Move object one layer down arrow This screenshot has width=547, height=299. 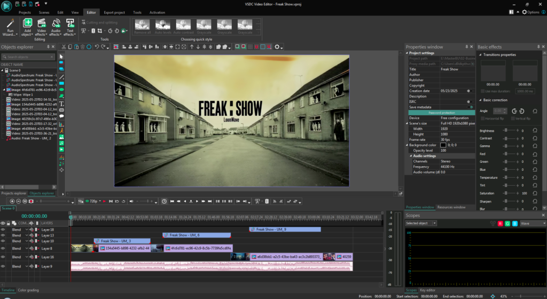point(198,46)
